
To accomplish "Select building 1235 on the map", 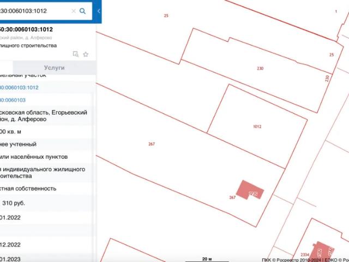I will tap(250, 190).
